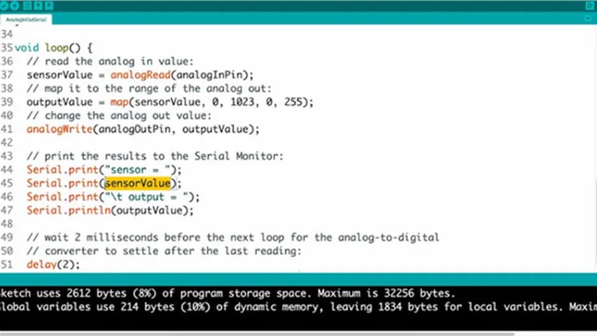Image resolution: width=597 pixels, height=336 pixels.
Task: Click 'analogInPin' argument on line 37
Action: tap(209, 74)
